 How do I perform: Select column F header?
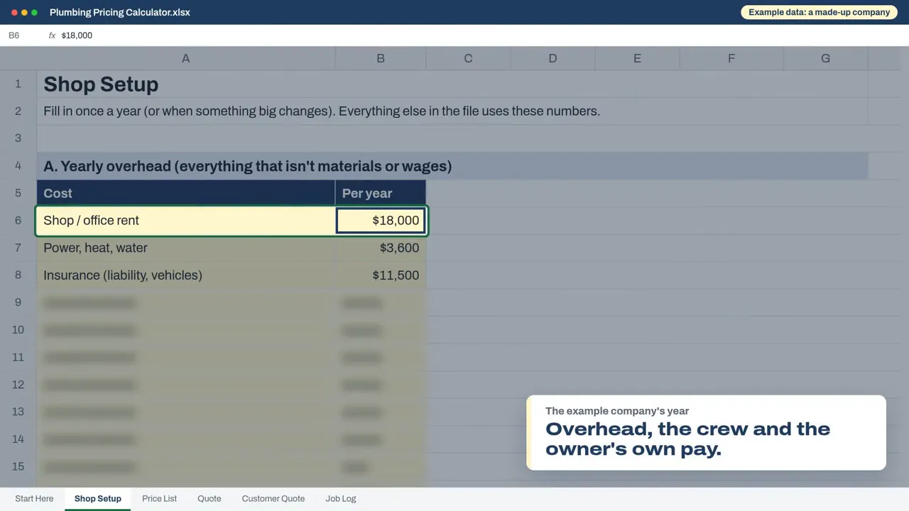[x=731, y=58]
